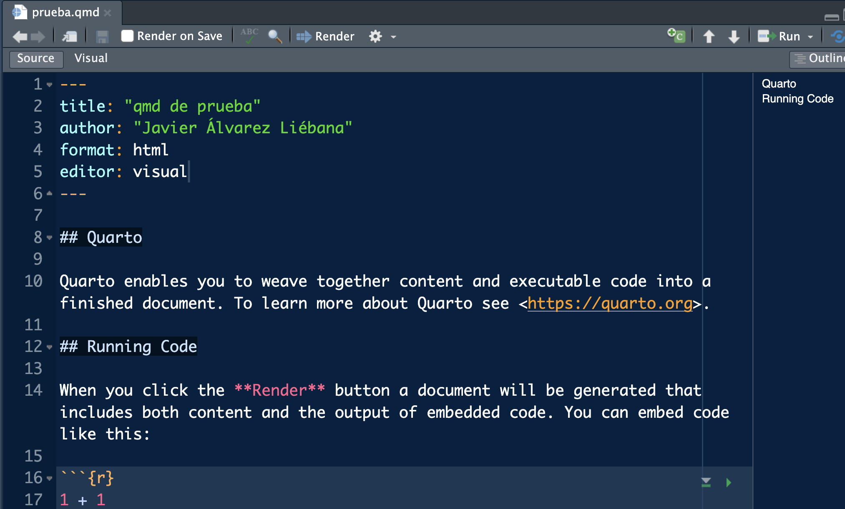The width and height of the screenshot is (845, 509).
Task: Switch to Source editor mode
Action: 36,58
